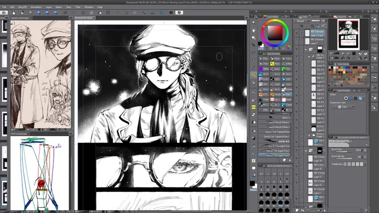The height and width of the screenshot is (213, 379).
Task: Adjust the Brush density slider
Action: pyautogui.click(x=344, y=158)
